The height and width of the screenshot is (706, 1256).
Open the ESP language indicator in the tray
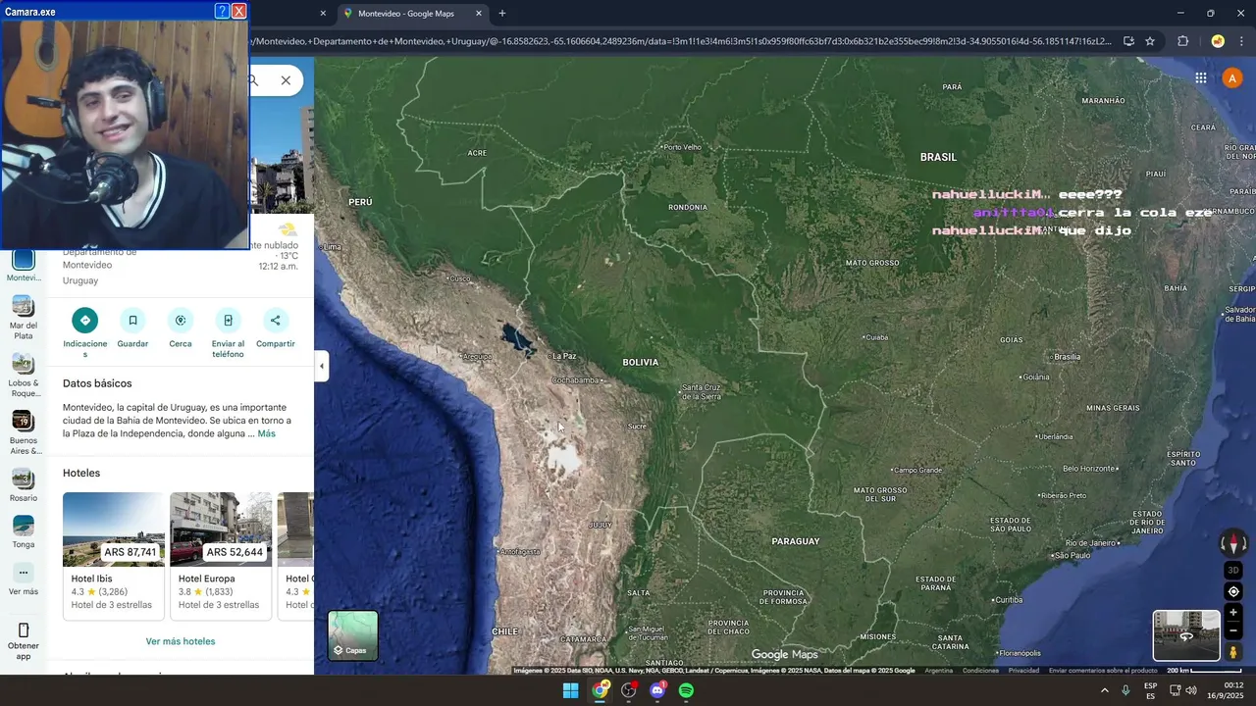click(1150, 690)
